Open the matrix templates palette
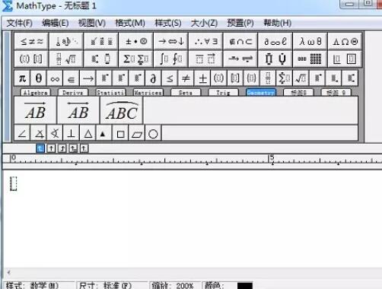Image resolution: width=382 pixels, height=289 pixels. click(310, 59)
